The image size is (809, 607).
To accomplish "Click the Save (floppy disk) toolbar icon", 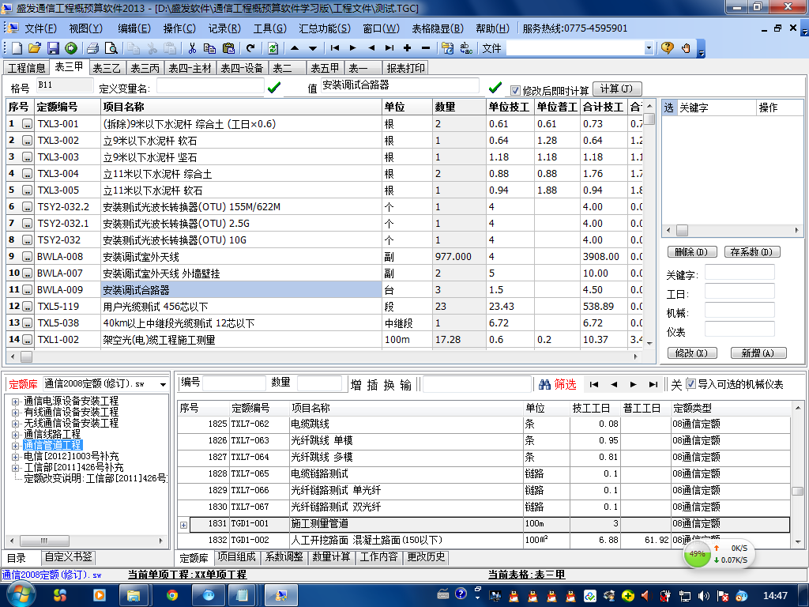I will click(52, 48).
